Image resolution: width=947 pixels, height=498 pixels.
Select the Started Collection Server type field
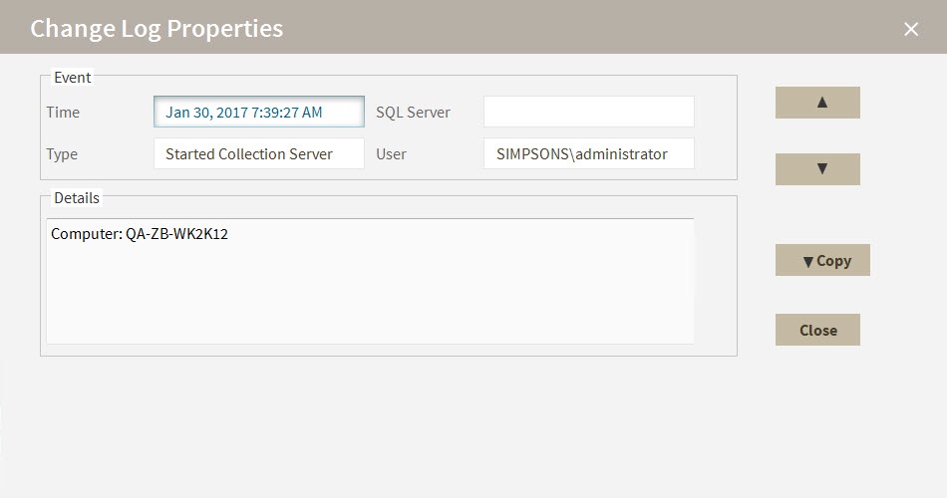pyautogui.click(x=258, y=154)
